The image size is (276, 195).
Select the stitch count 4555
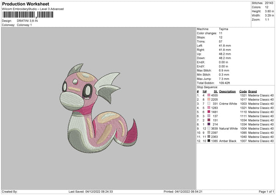[214, 95]
